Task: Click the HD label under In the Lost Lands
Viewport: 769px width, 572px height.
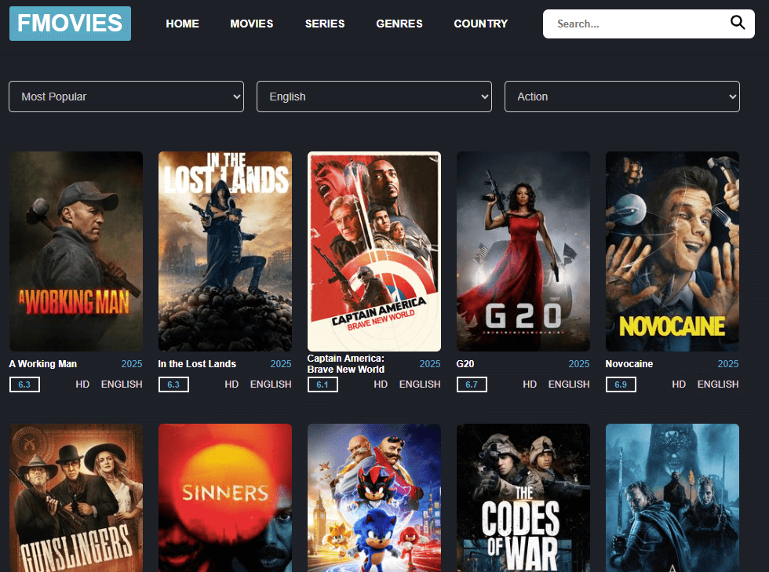Action: tap(231, 384)
